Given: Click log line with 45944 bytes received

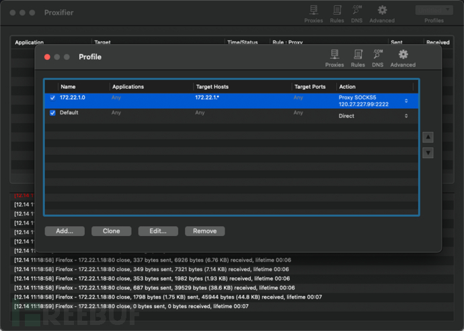Looking at the screenshot, I should tap(168, 297).
